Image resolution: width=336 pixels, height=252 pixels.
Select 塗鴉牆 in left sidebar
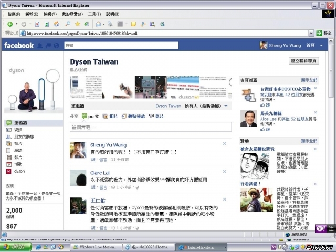(x=34, y=123)
